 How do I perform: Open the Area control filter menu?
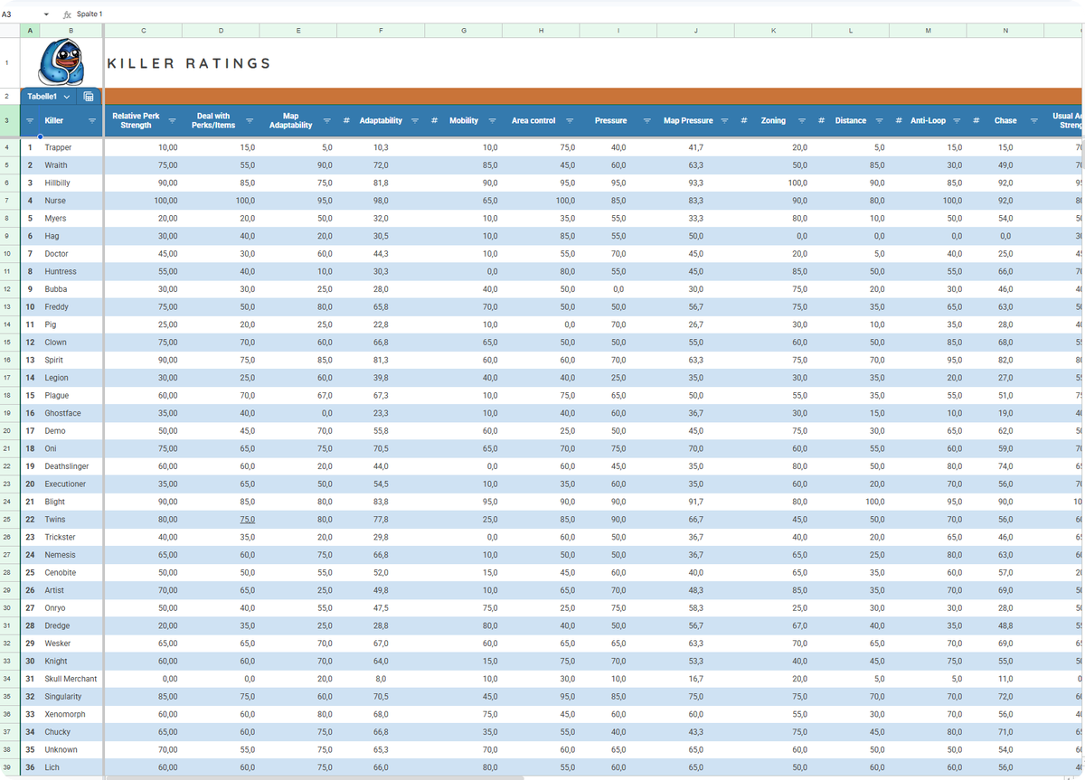click(570, 120)
